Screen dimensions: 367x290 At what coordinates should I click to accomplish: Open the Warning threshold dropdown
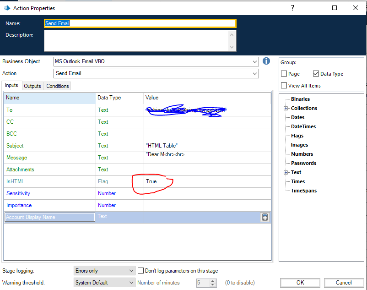pos(104,283)
